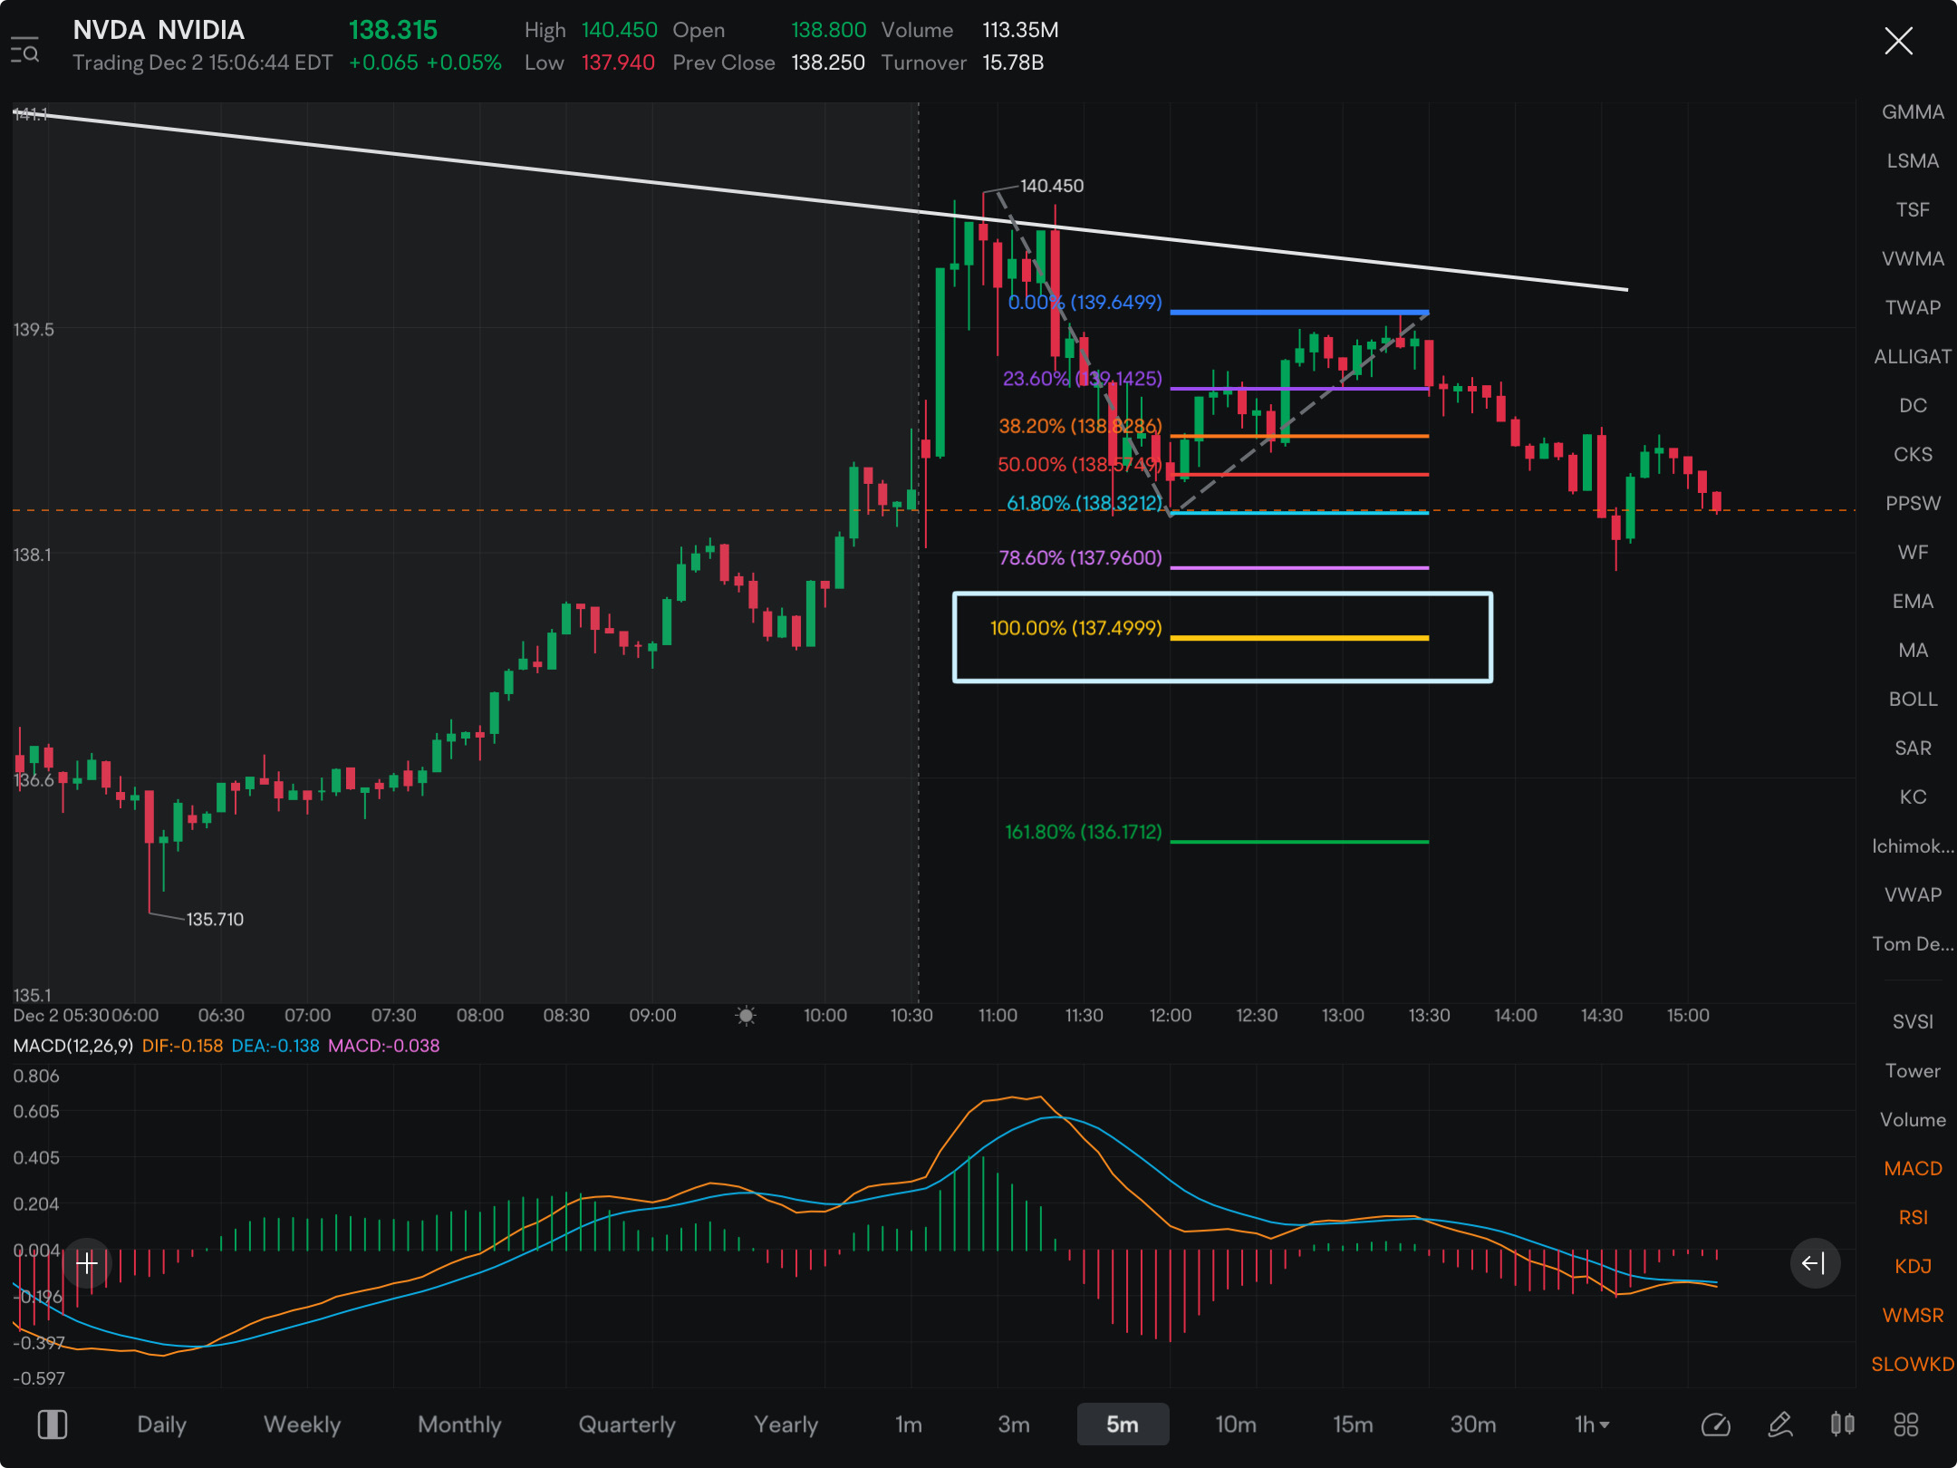The width and height of the screenshot is (1957, 1468).
Task: Jump to latest candle arrow button
Action: 1815,1263
